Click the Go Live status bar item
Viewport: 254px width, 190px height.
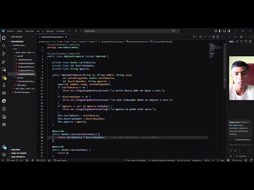[x=237, y=160]
